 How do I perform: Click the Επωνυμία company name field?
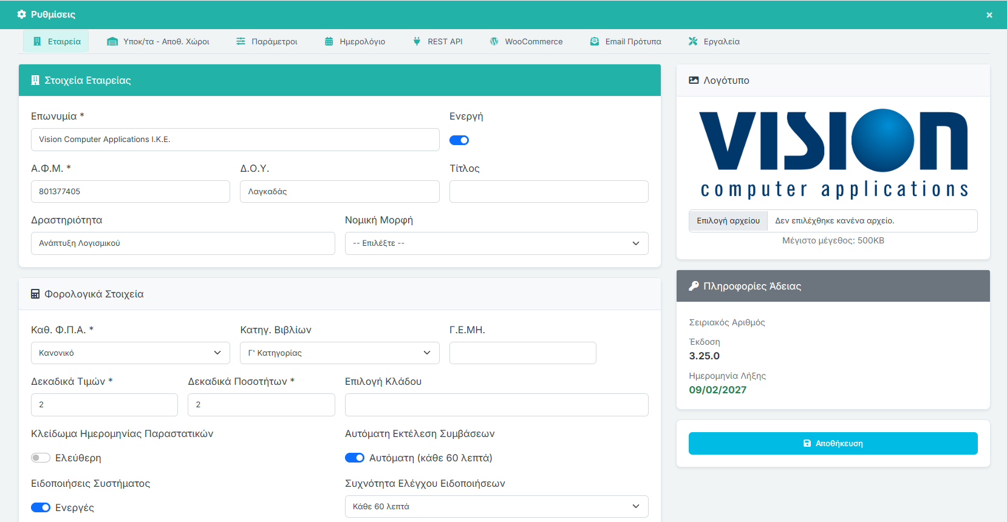tap(235, 140)
